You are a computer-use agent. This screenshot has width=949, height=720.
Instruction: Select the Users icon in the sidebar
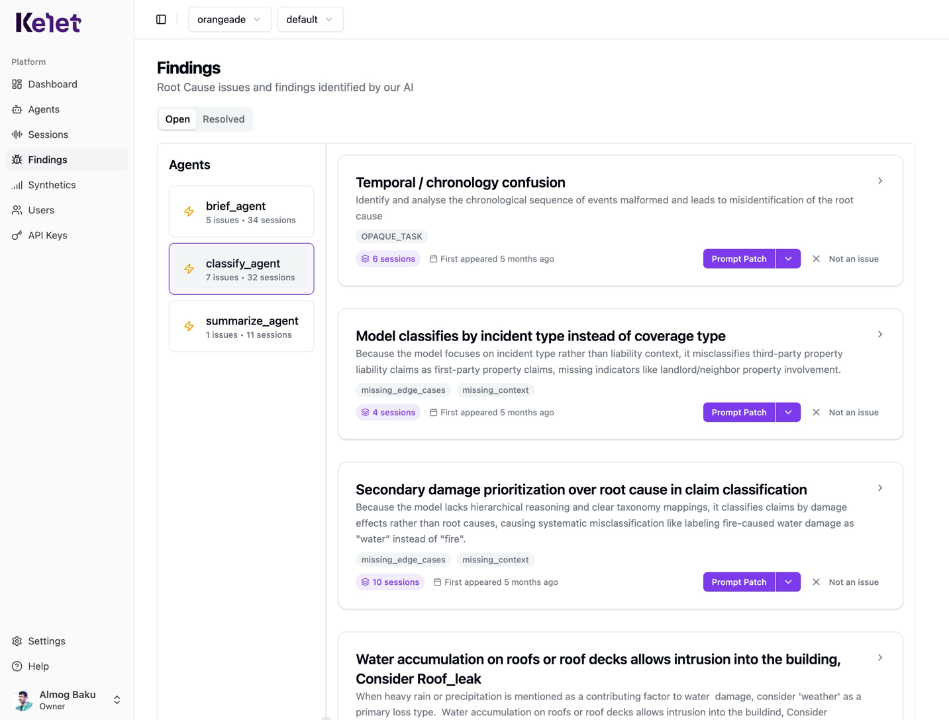click(16, 210)
